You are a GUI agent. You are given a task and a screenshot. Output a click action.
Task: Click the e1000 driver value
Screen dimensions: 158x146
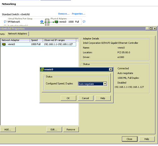click(121, 57)
